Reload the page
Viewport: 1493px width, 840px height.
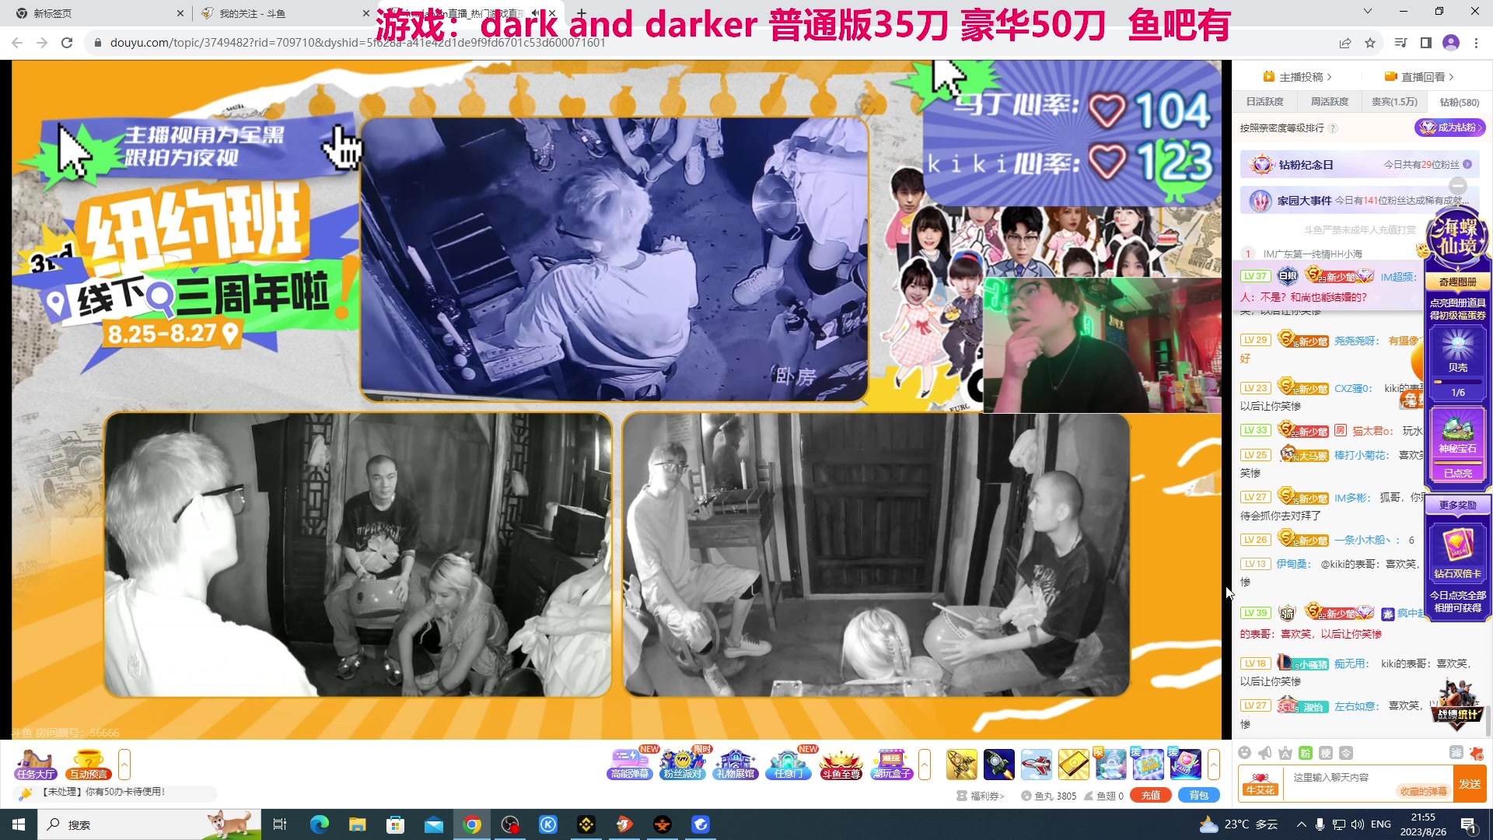point(67,43)
